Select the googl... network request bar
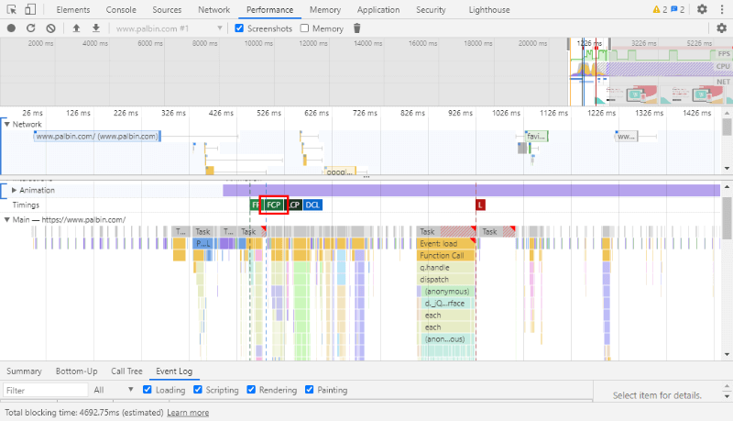Viewport: 733px width, 421px height. [340, 172]
